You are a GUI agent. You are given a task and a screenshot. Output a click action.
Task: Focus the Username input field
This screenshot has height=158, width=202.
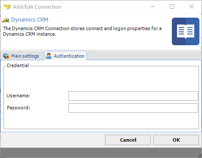[133, 96]
